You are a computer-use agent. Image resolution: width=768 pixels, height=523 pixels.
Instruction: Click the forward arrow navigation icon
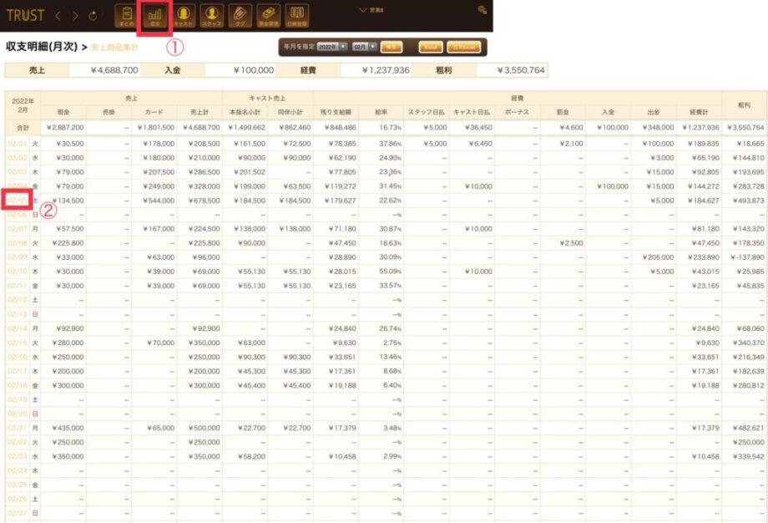(x=75, y=15)
